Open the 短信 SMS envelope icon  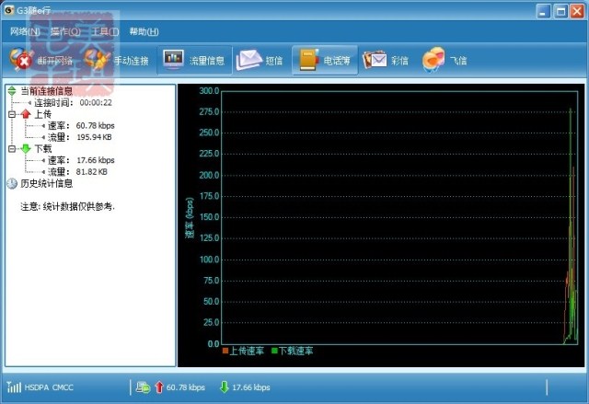[x=248, y=61]
